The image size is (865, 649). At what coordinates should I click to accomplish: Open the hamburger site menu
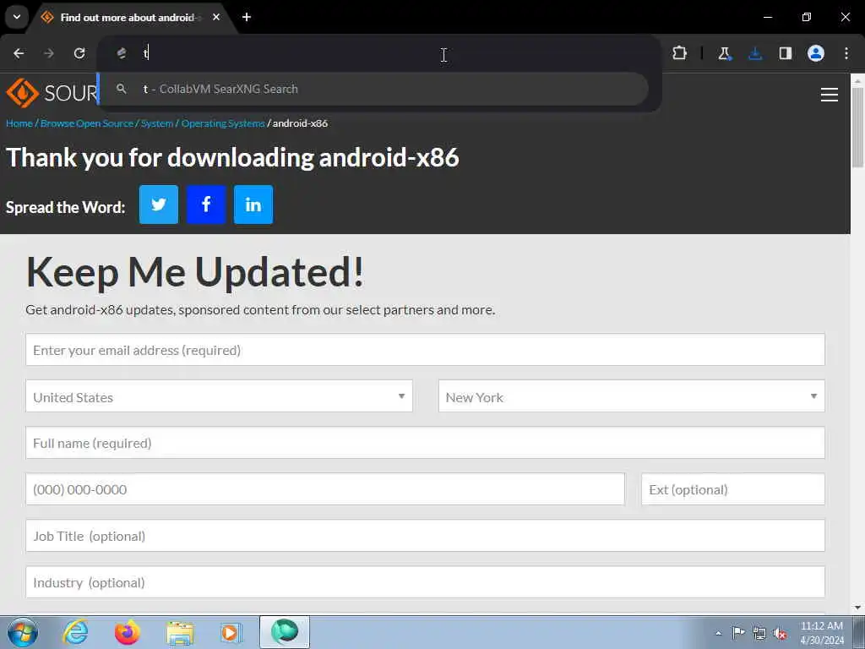point(830,95)
